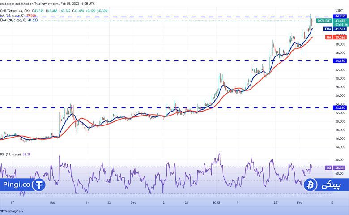Click the 23 date label on time axis

[x=275, y=202]
